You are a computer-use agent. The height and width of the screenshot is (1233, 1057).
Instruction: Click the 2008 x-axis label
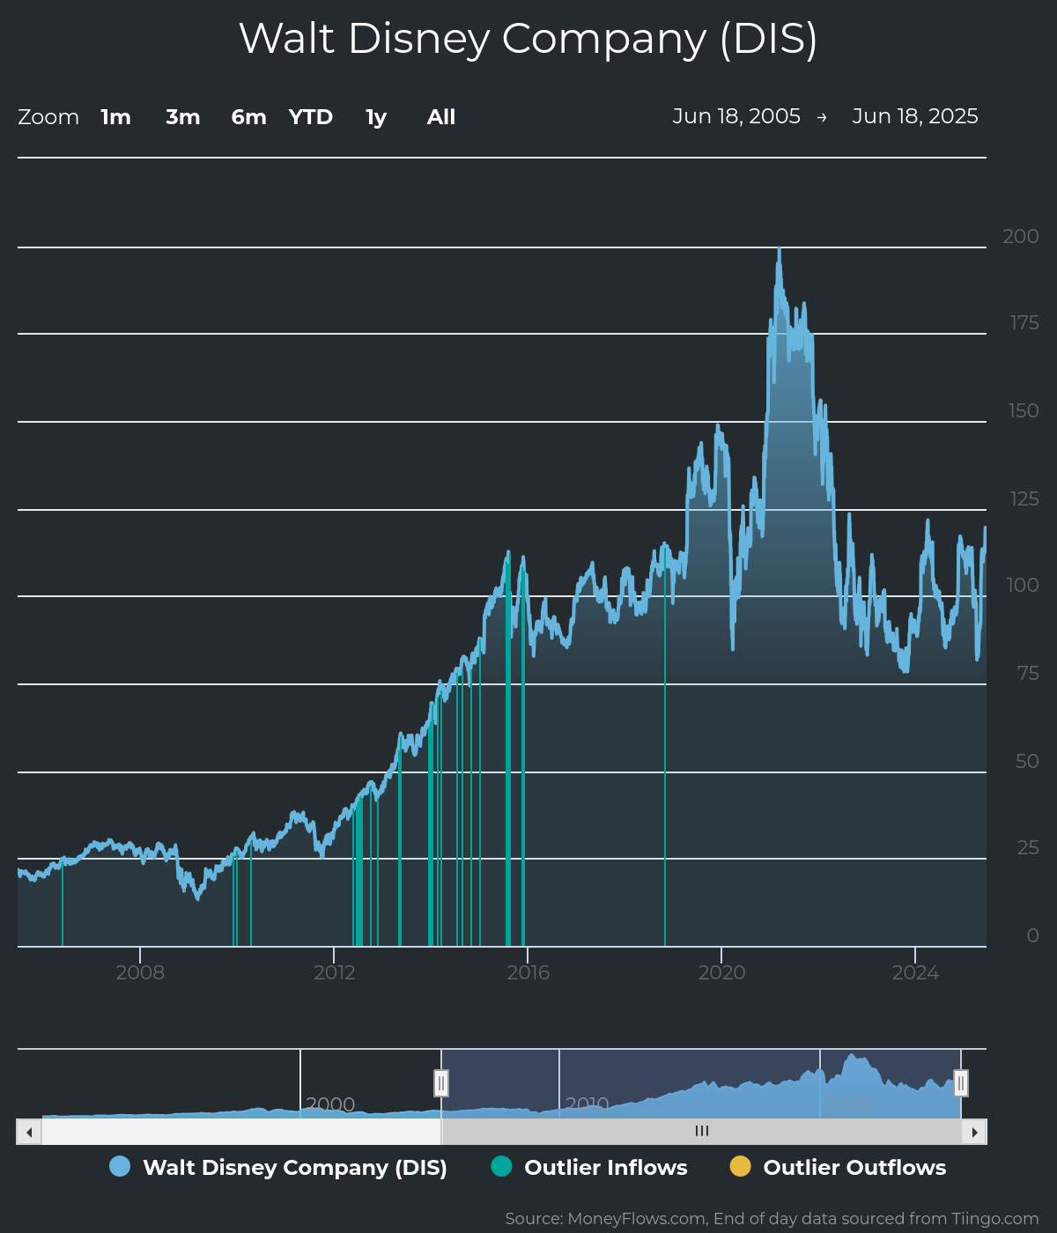140,972
